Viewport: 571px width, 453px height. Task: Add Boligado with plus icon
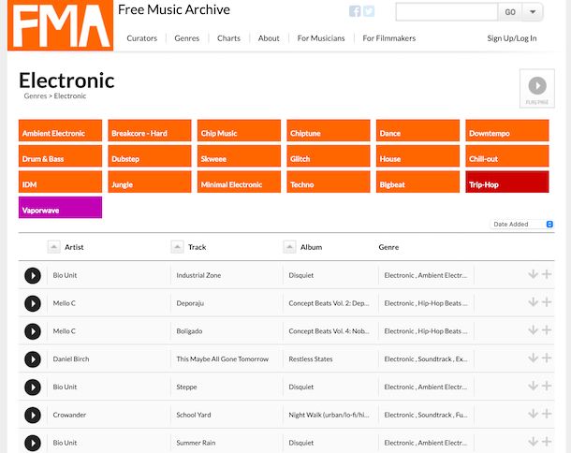(x=547, y=329)
